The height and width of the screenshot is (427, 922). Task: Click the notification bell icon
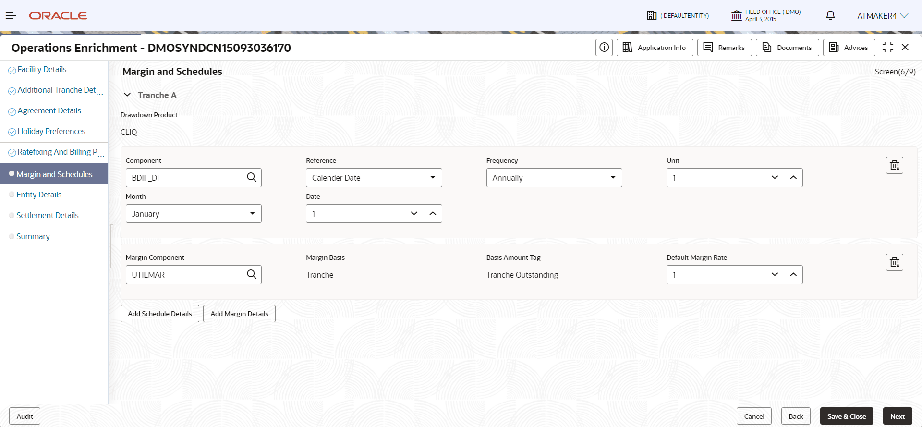tap(830, 16)
